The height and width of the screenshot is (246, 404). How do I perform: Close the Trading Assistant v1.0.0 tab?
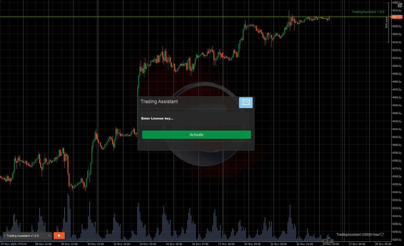[49, 236]
